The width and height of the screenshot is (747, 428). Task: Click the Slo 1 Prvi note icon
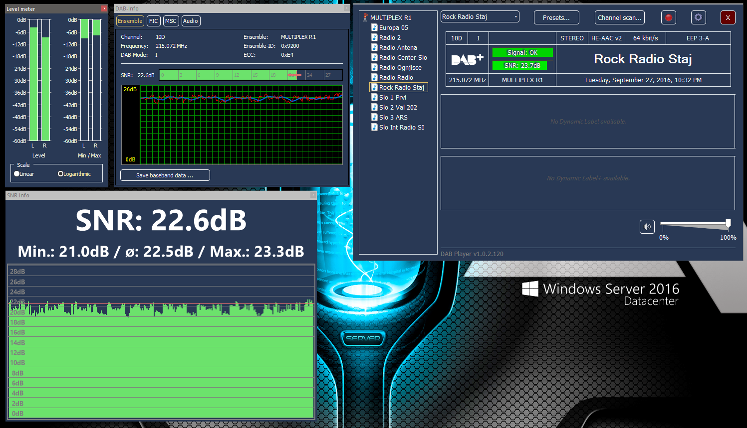(374, 97)
